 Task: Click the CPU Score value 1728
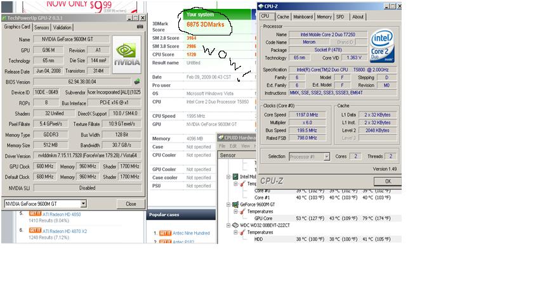(192, 54)
